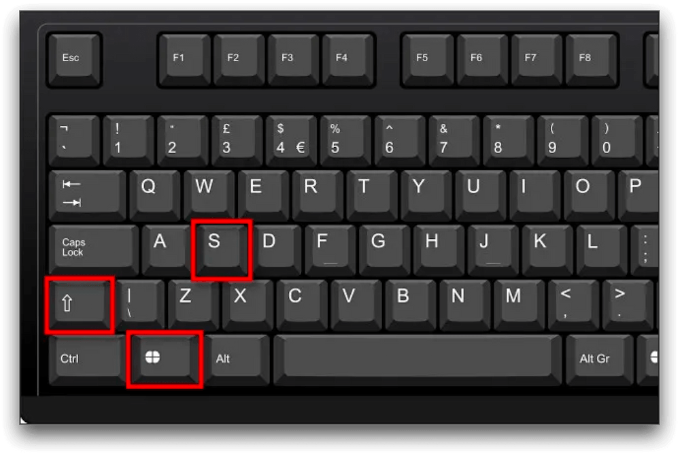Click the backtick key left of 1
This screenshot has height=454, width=680.
[74, 141]
